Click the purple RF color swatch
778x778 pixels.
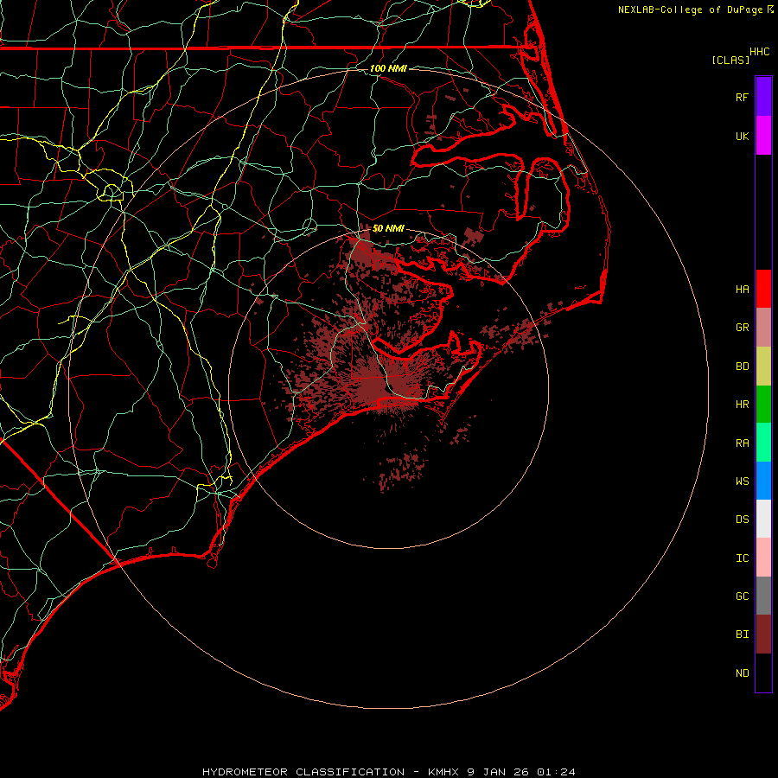tap(763, 97)
